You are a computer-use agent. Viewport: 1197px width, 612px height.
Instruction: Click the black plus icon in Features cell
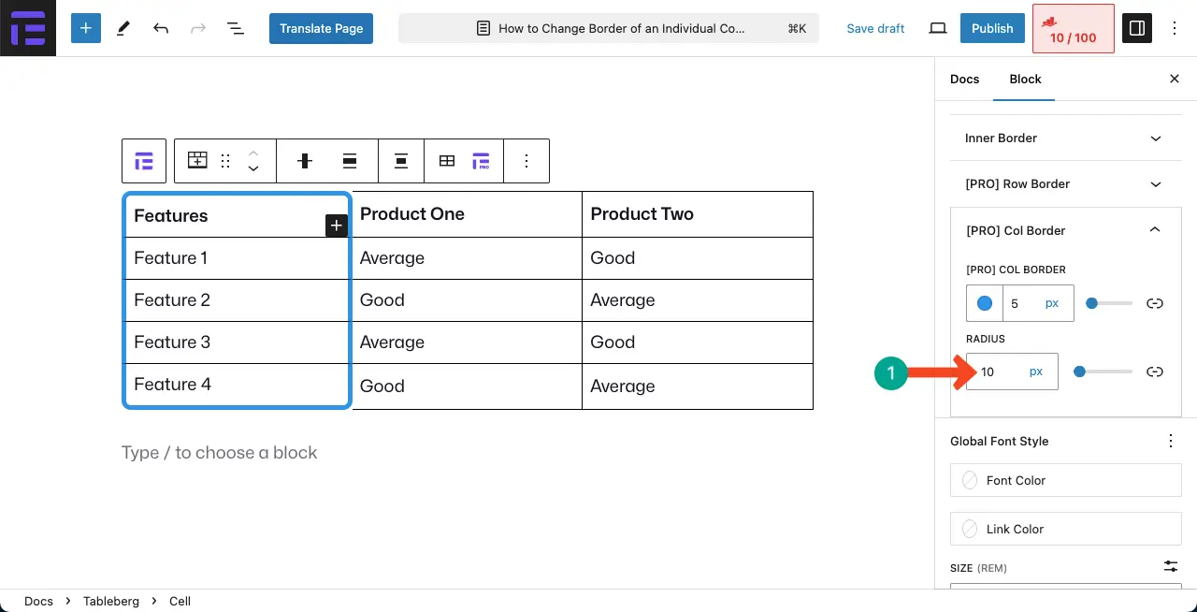tap(337, 226)
